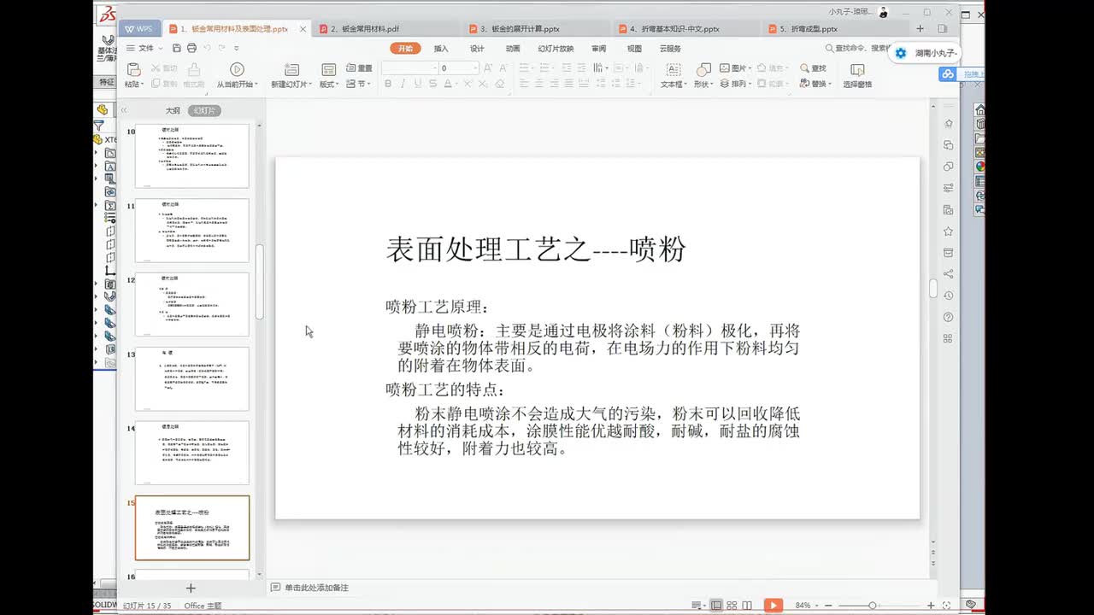Toggle Strikethrough formatting
This screenshot has height=615, width=1094.
coord(432,84)
